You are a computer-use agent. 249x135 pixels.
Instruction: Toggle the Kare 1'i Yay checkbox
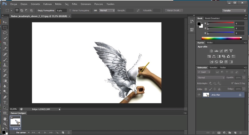tap(233, 83)
